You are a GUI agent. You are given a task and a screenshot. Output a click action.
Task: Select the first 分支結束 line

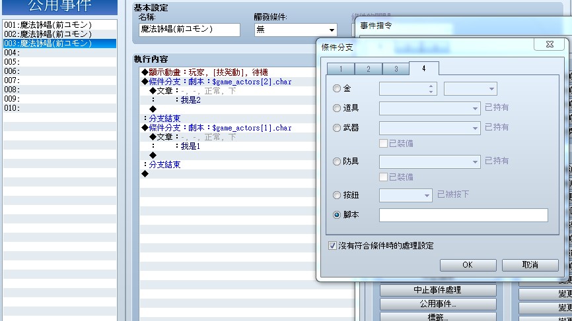click(228, 119)
